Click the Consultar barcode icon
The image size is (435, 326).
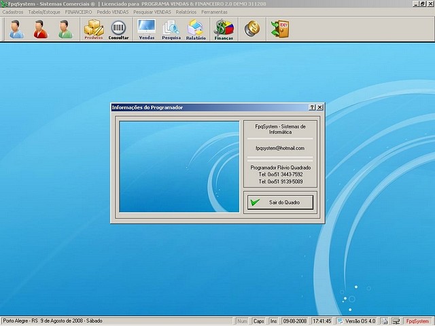(118, 30)
